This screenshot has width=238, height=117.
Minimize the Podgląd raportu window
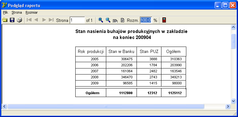point(218,6)
